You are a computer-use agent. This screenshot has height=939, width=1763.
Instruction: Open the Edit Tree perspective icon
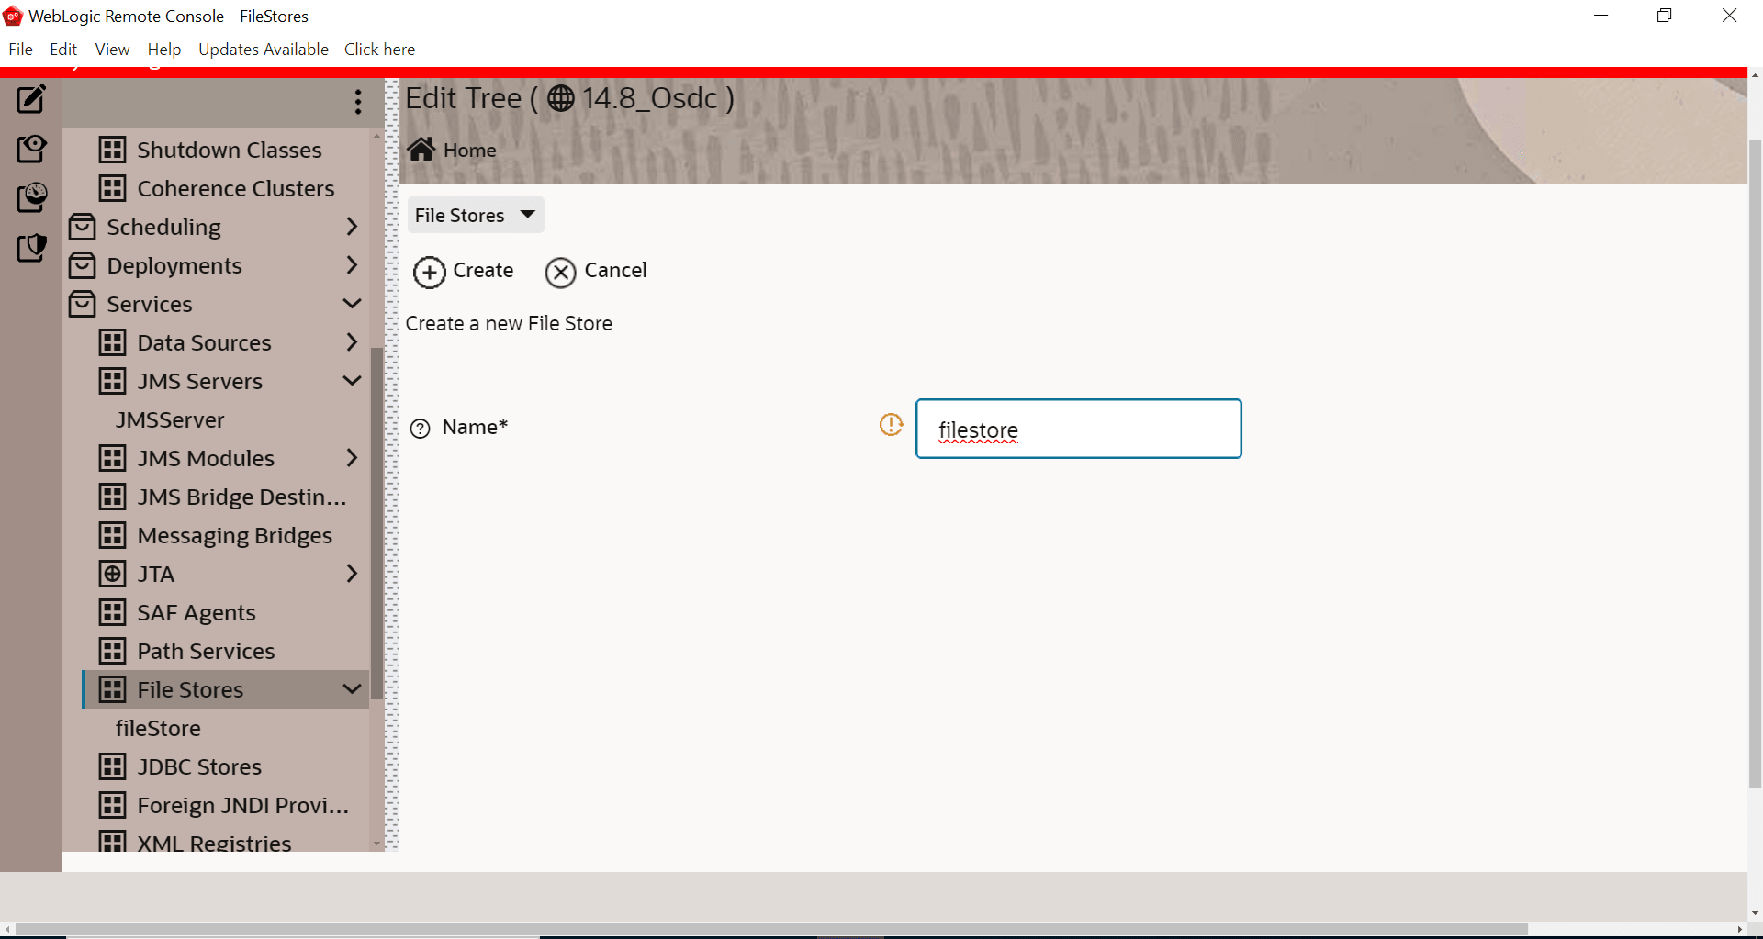click(x=31, y=99)
